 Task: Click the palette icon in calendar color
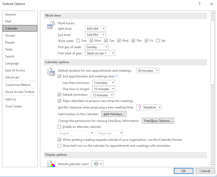[x=96, y=164]
